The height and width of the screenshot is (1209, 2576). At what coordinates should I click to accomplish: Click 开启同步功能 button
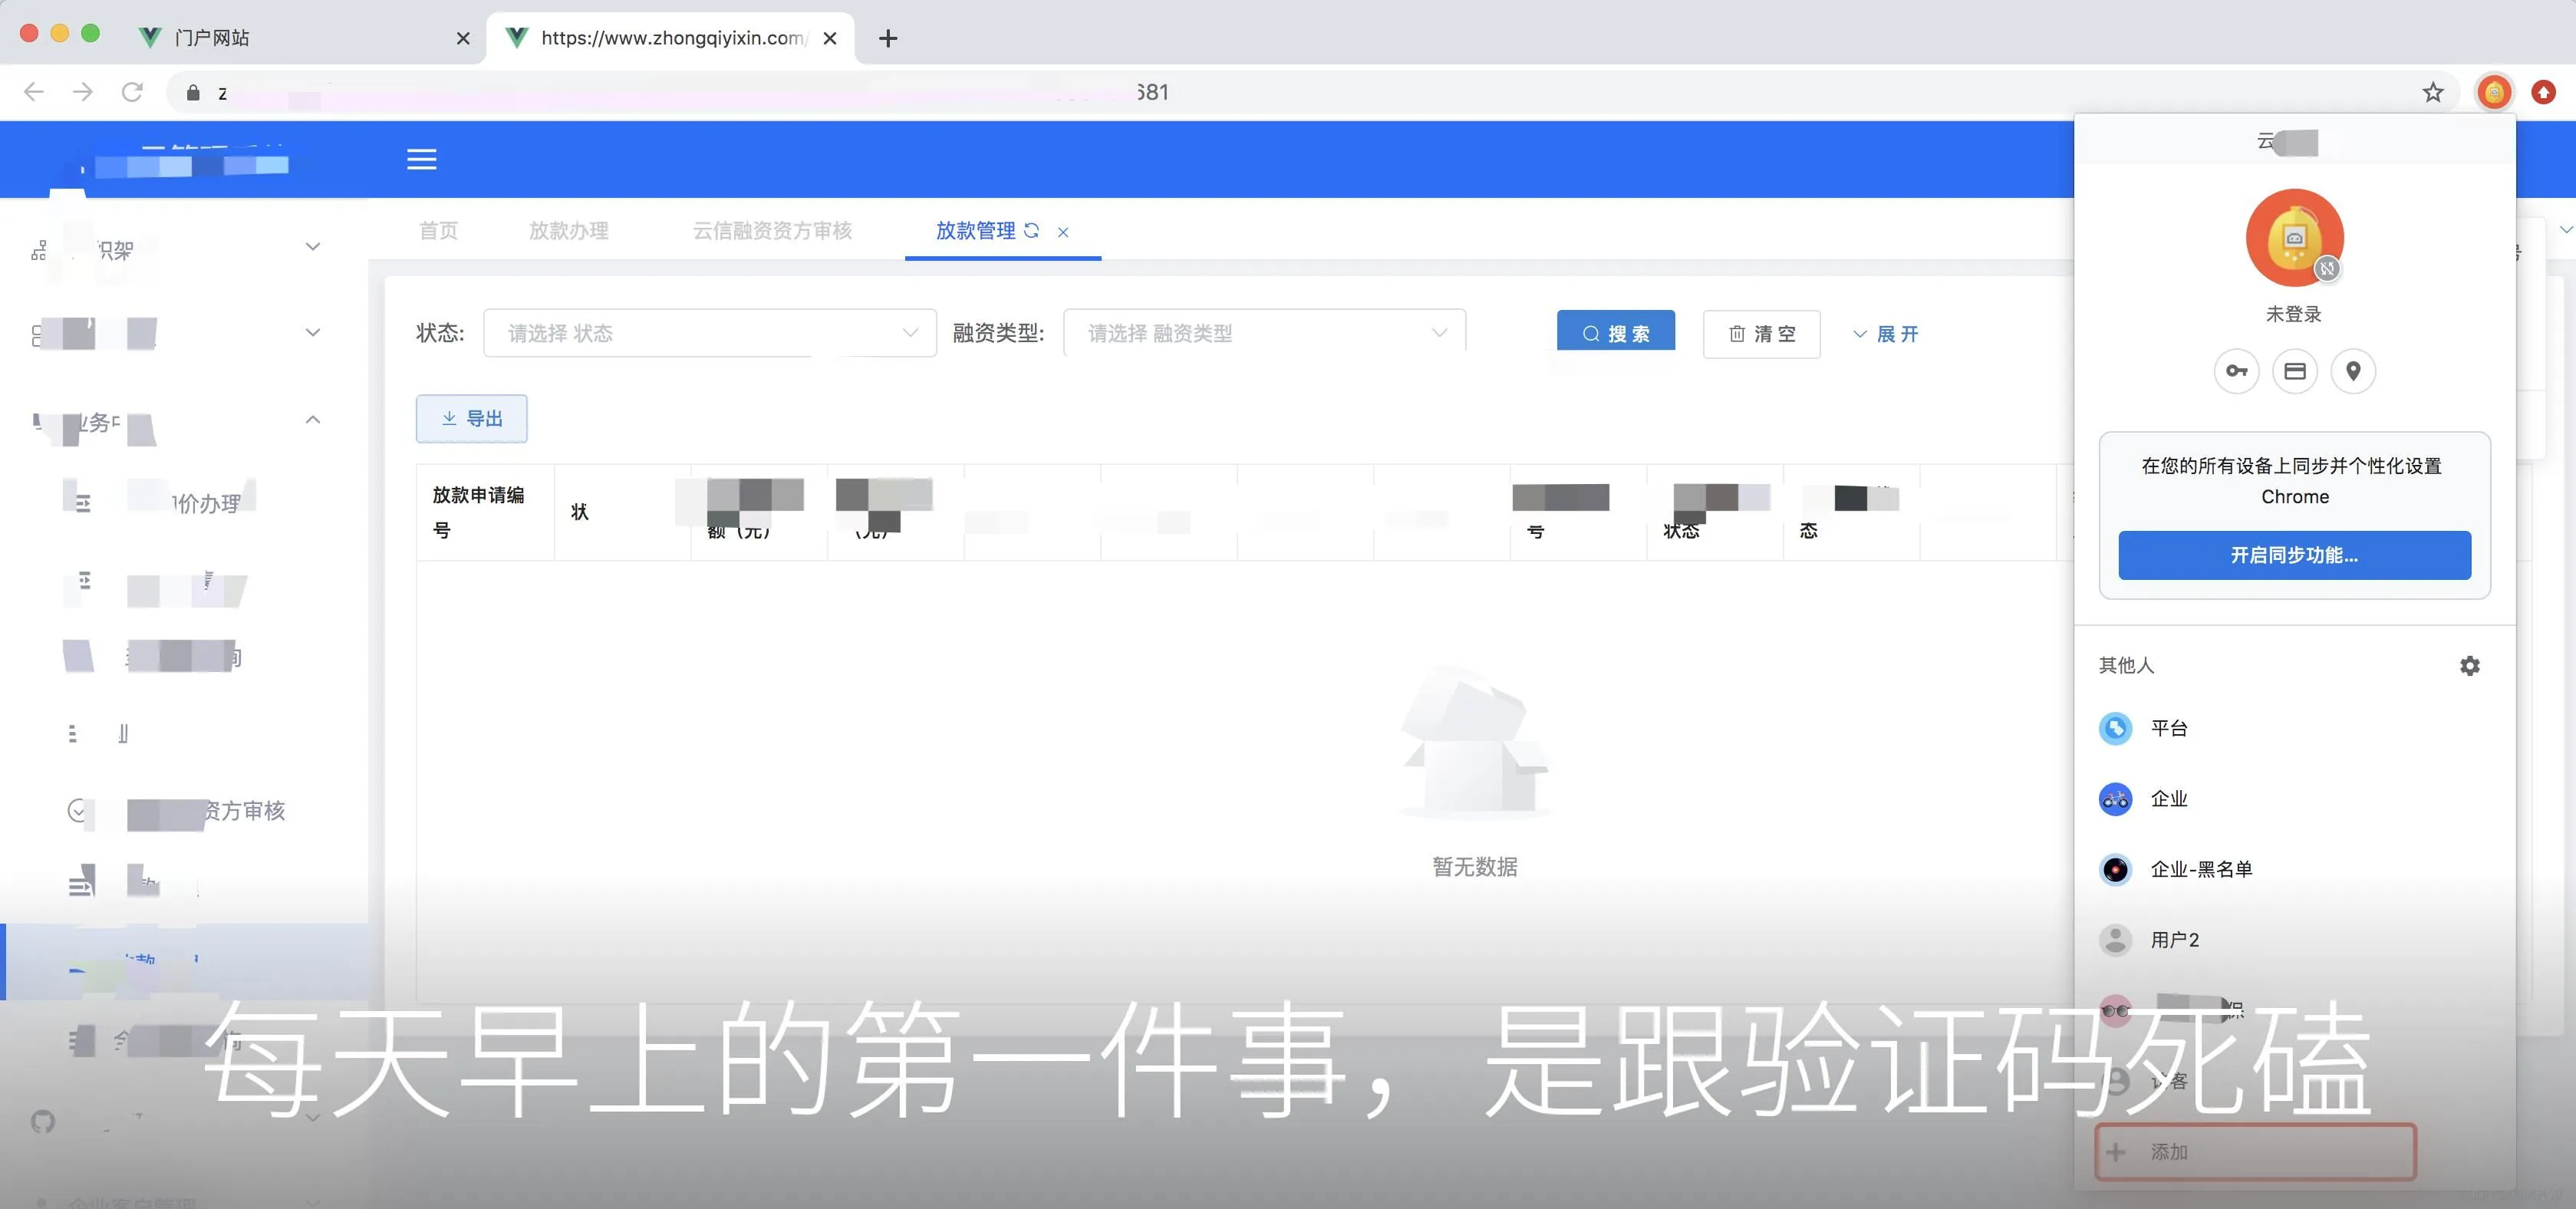(2294, 555)
